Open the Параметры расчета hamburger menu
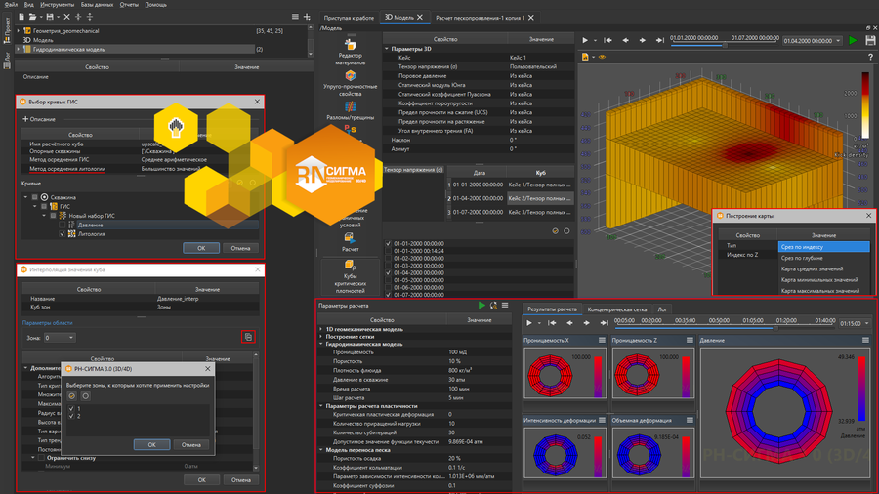Viewport: 879px width, 494px height. click(505, 306)
